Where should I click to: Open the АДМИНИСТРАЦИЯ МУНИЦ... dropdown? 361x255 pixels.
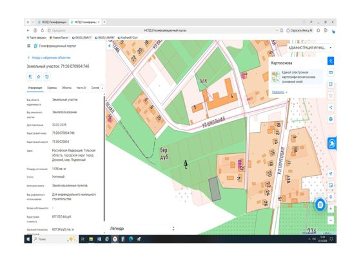310,48
